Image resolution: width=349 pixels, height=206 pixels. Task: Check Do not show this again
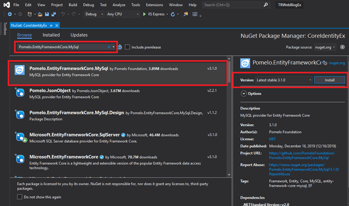(20, 197)
